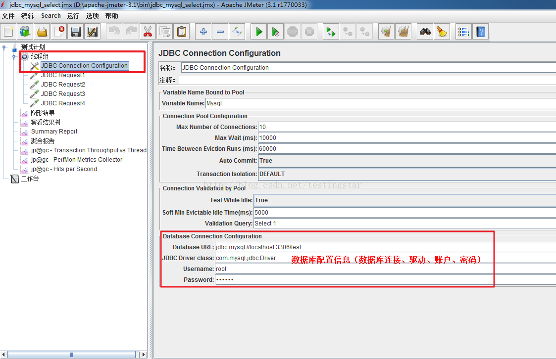
Task: Start the test with green play icon
Action: tap(259, 32)
